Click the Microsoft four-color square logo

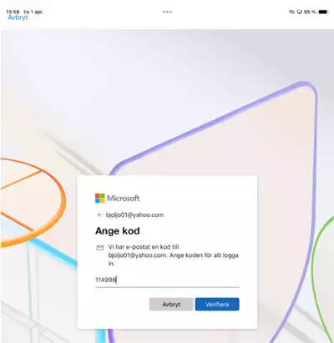coord(100,199)
